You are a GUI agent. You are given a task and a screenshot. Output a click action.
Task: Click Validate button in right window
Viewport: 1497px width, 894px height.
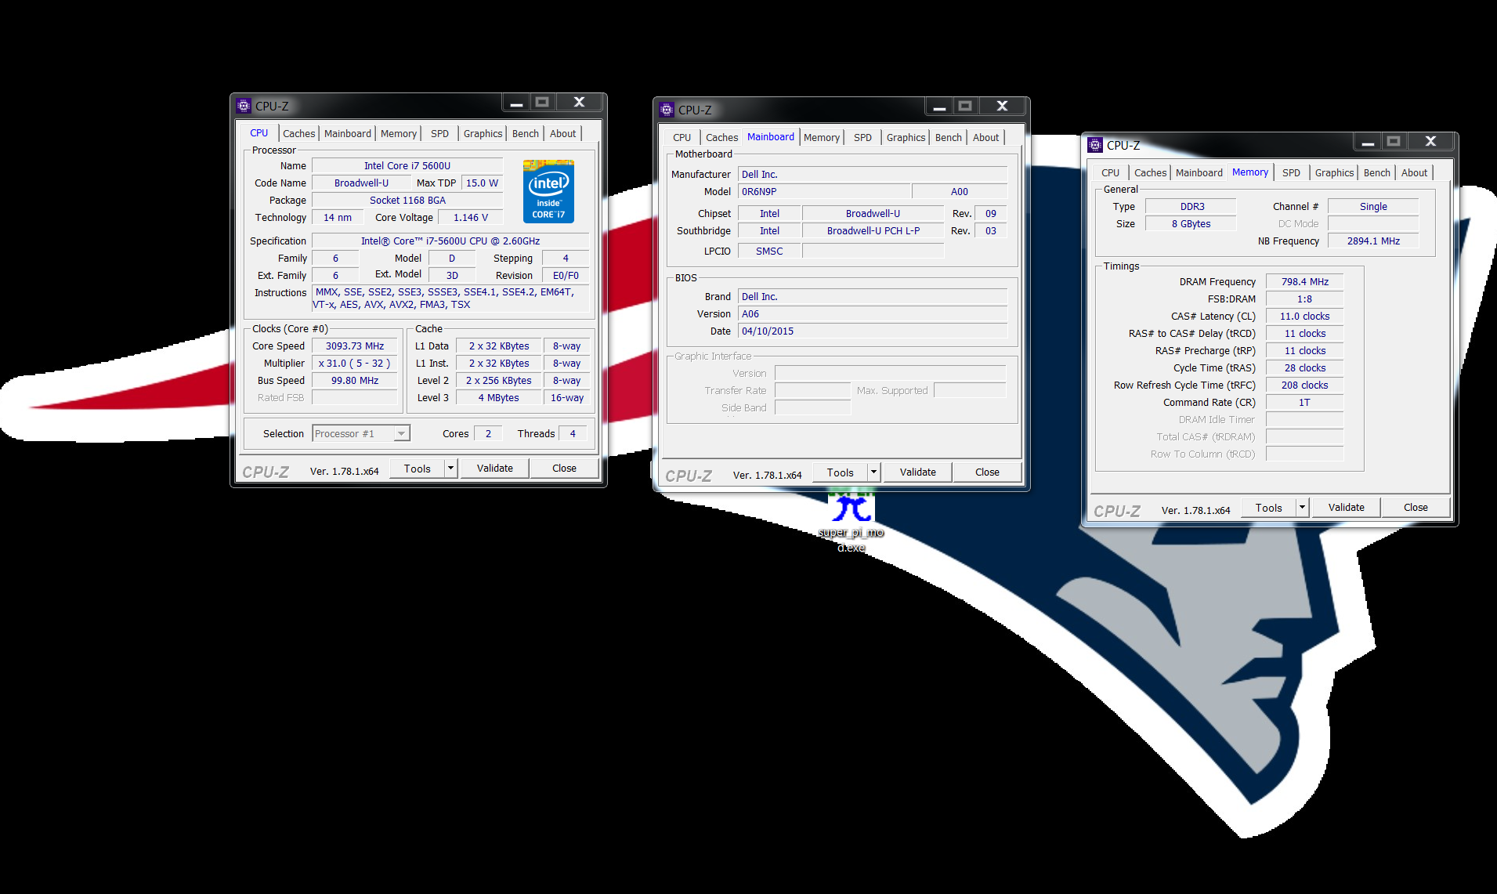point(1347,508)
